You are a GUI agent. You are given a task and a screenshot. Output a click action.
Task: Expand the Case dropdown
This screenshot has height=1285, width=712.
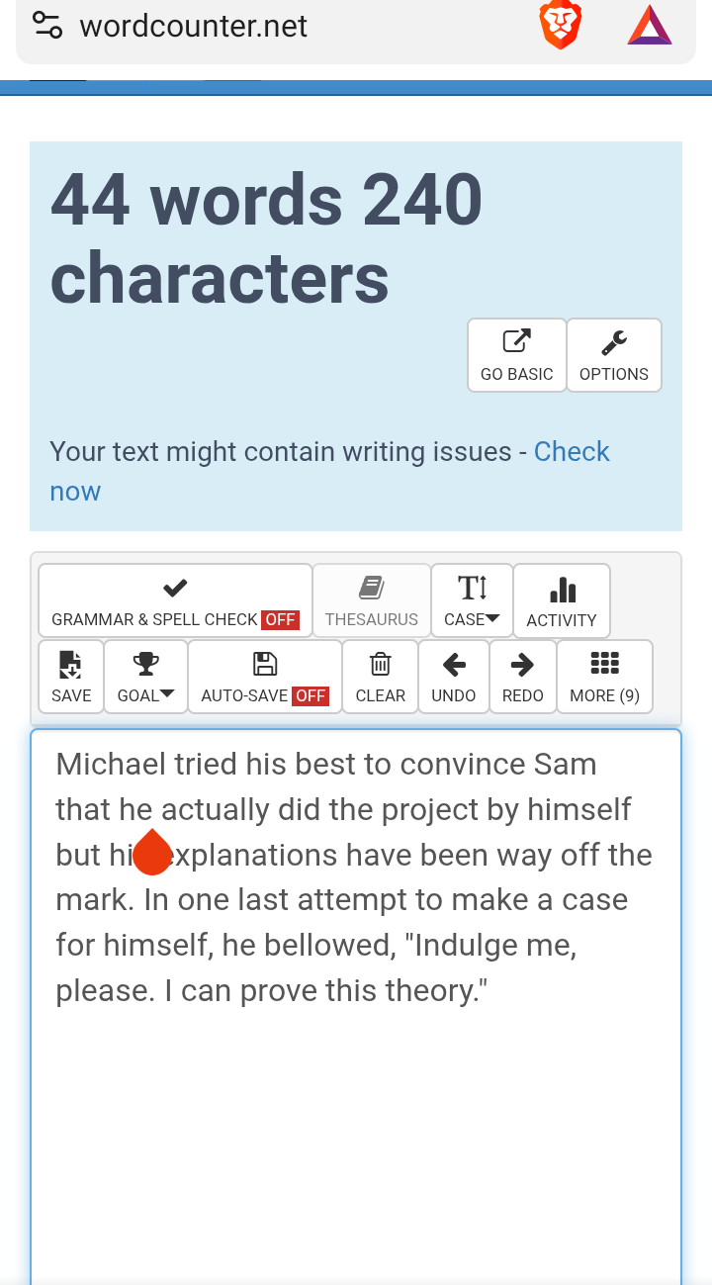tap(472, 600)
